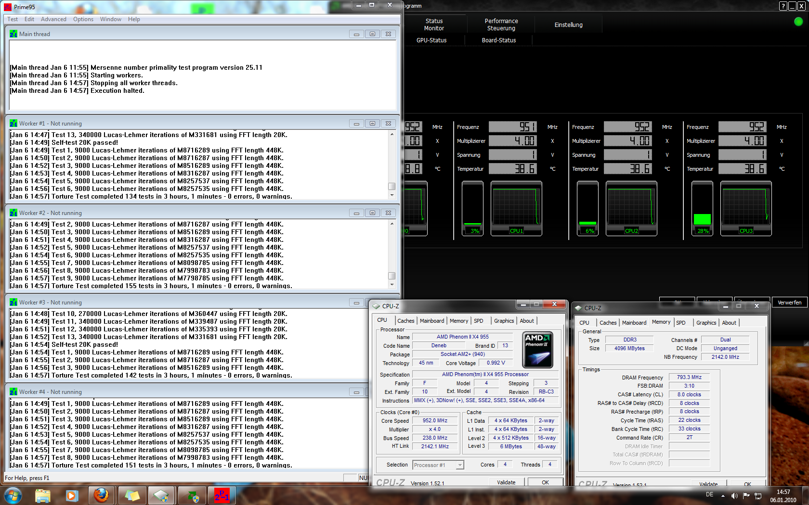Screen dimensions: 809x505
Task: Select the GPU-Status sub-tab
Action: tap(431, 40)
